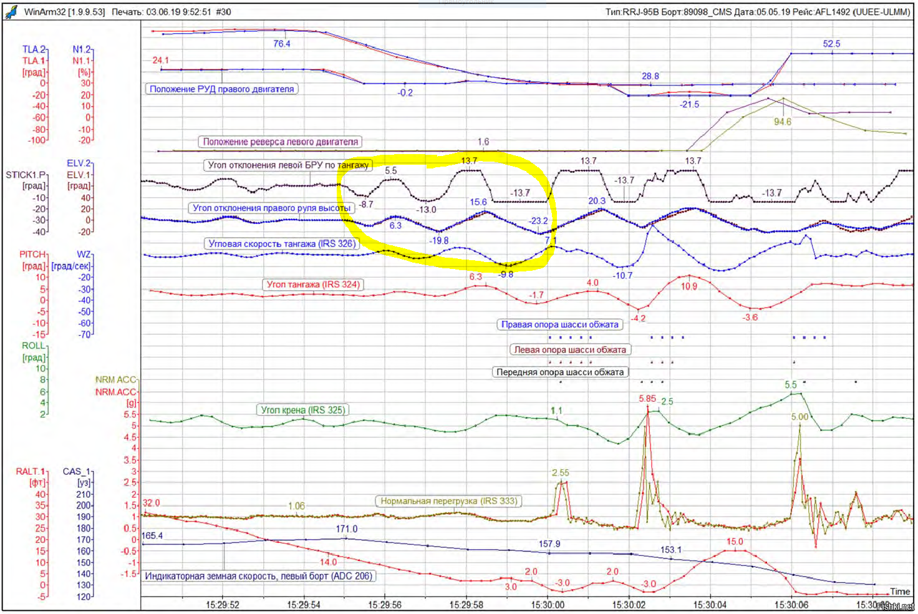The height and width of the screenshot is (614, 918).
Task: Click the N1 value label 28.8
Action: [x=650, y=76]
